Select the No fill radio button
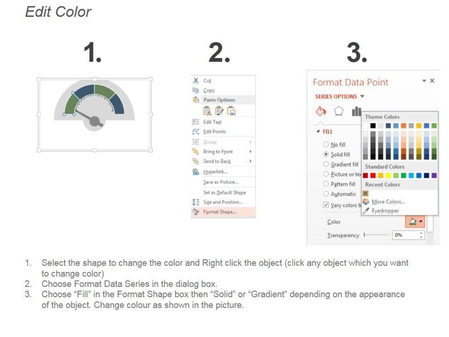 tap(326, 145)
